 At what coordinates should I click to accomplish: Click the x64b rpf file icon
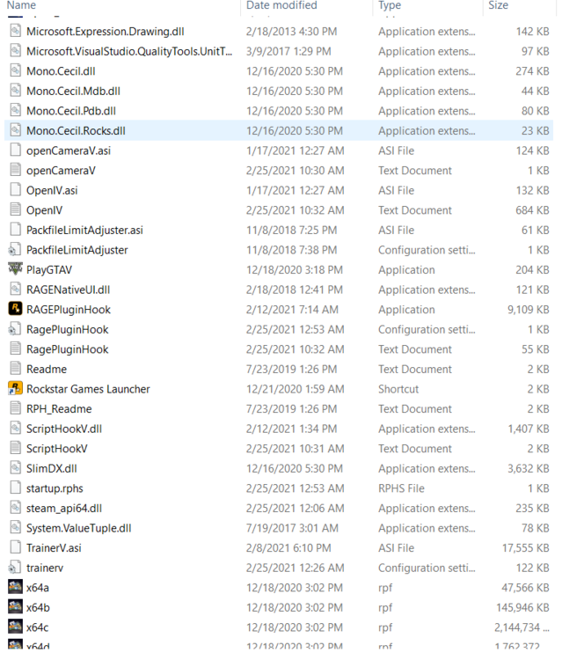(x=16, y=607)
